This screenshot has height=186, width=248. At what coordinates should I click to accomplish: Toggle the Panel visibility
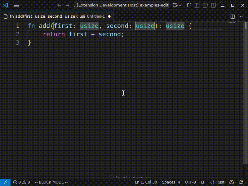[x=205, y=5]
